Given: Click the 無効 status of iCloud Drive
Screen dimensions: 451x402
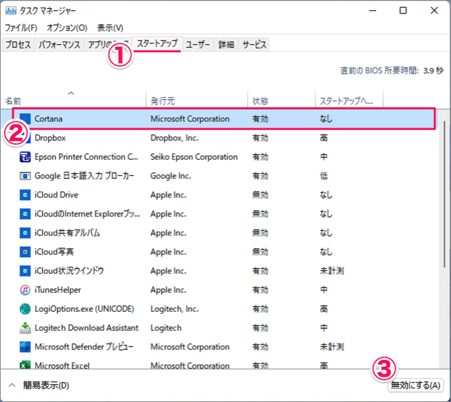Looking at the screenshot, I should click(260, 195).
